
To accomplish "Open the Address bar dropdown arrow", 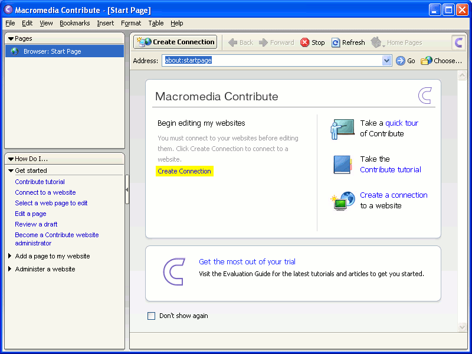I will [x=386, y=61].
